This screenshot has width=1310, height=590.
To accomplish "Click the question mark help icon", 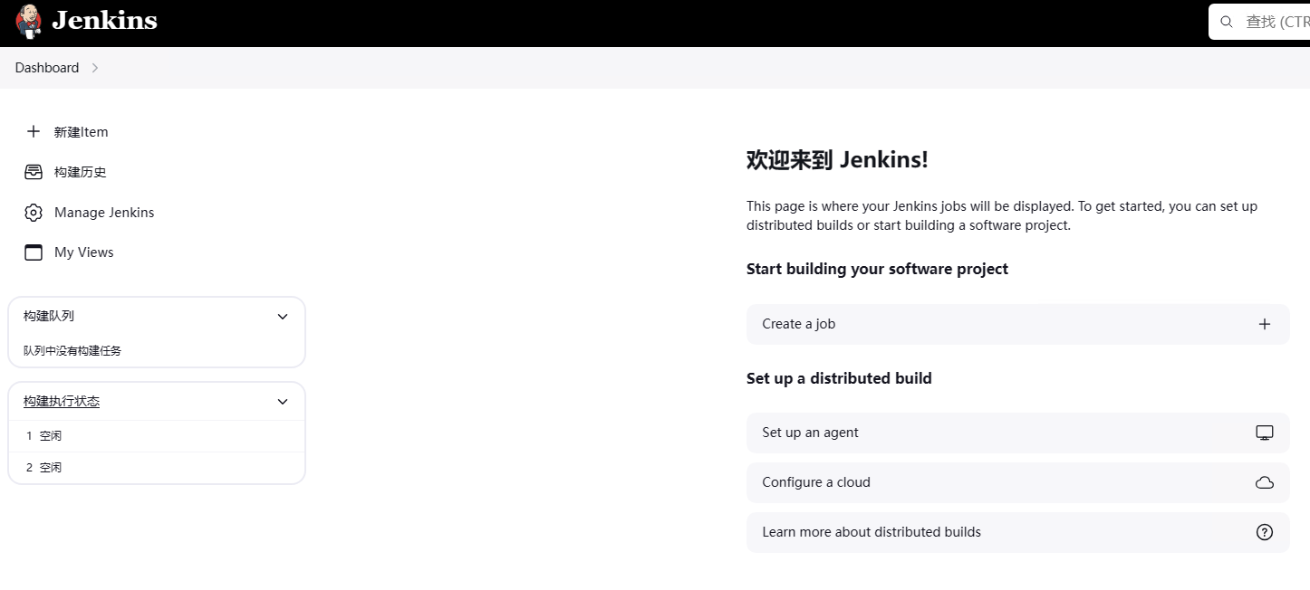I will point(1265,532).
